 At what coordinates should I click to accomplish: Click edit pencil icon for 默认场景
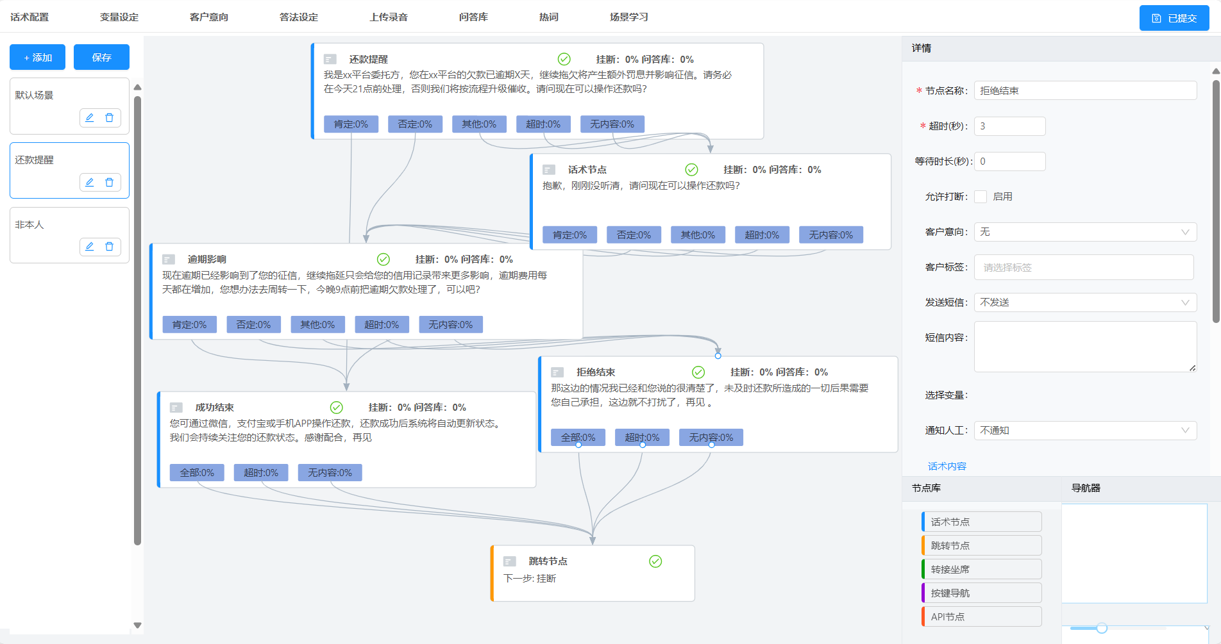(x=90, y=118)
